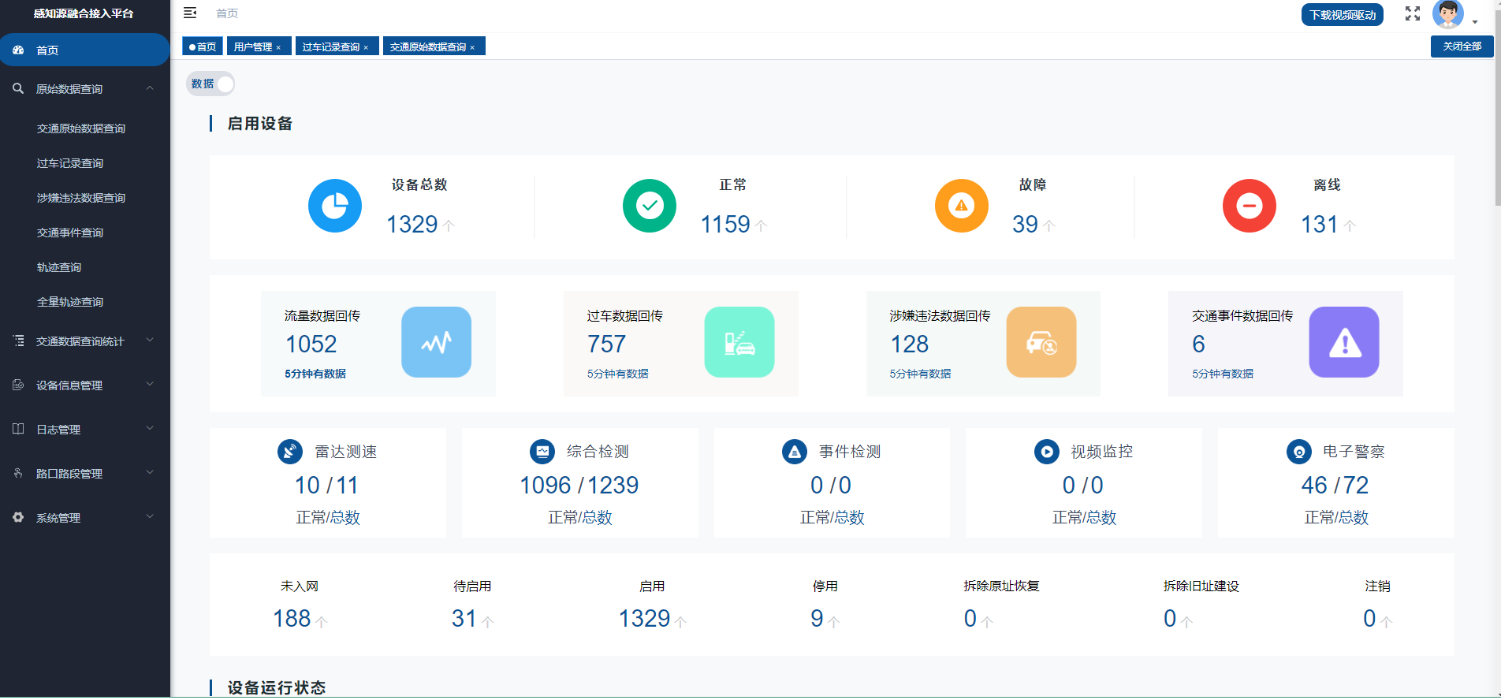Switch to the 首页 tab
The width and height of the screenshot is (1501, 700).
[x=203, y=47]
